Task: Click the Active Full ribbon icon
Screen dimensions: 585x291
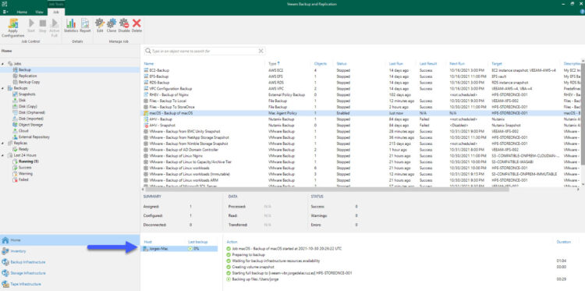Action: click(55, 27)
